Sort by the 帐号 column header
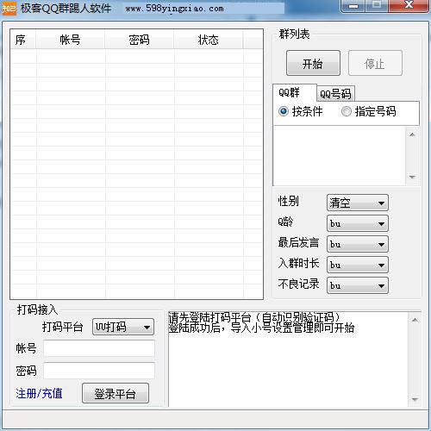Viewport: 431px width, 431px height. (70, 40)
